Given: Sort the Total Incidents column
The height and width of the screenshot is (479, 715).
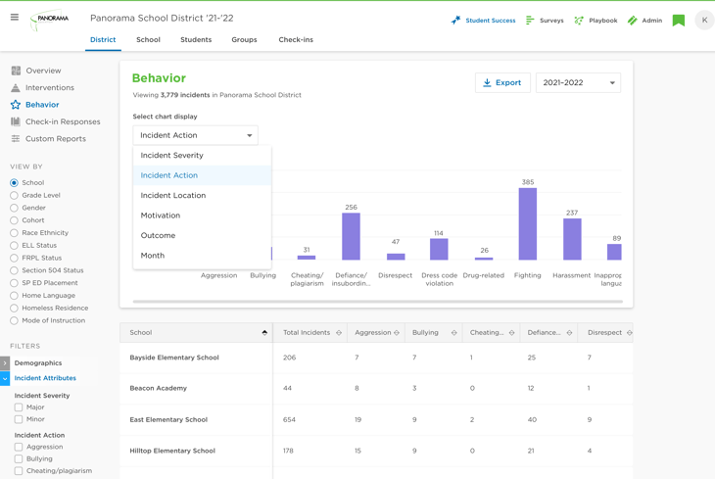Looking at the screenshot, I should (x=339, y=333).
